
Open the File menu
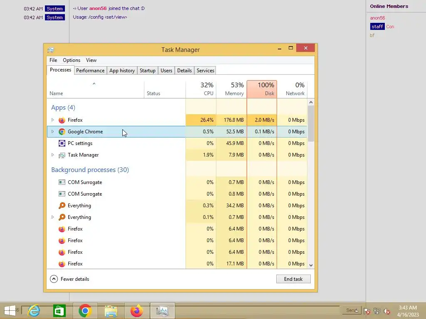(53, 60)
